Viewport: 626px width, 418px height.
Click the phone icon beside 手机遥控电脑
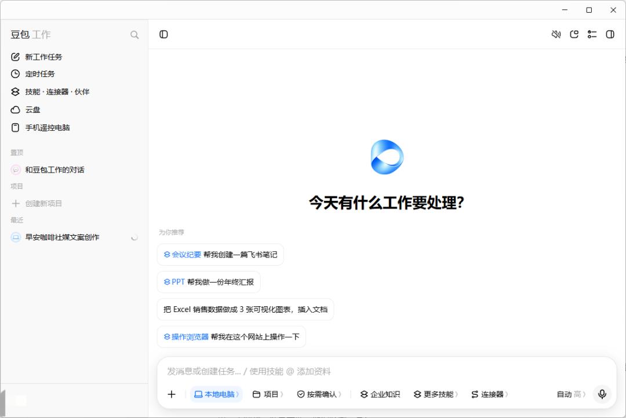coord(15,127)
